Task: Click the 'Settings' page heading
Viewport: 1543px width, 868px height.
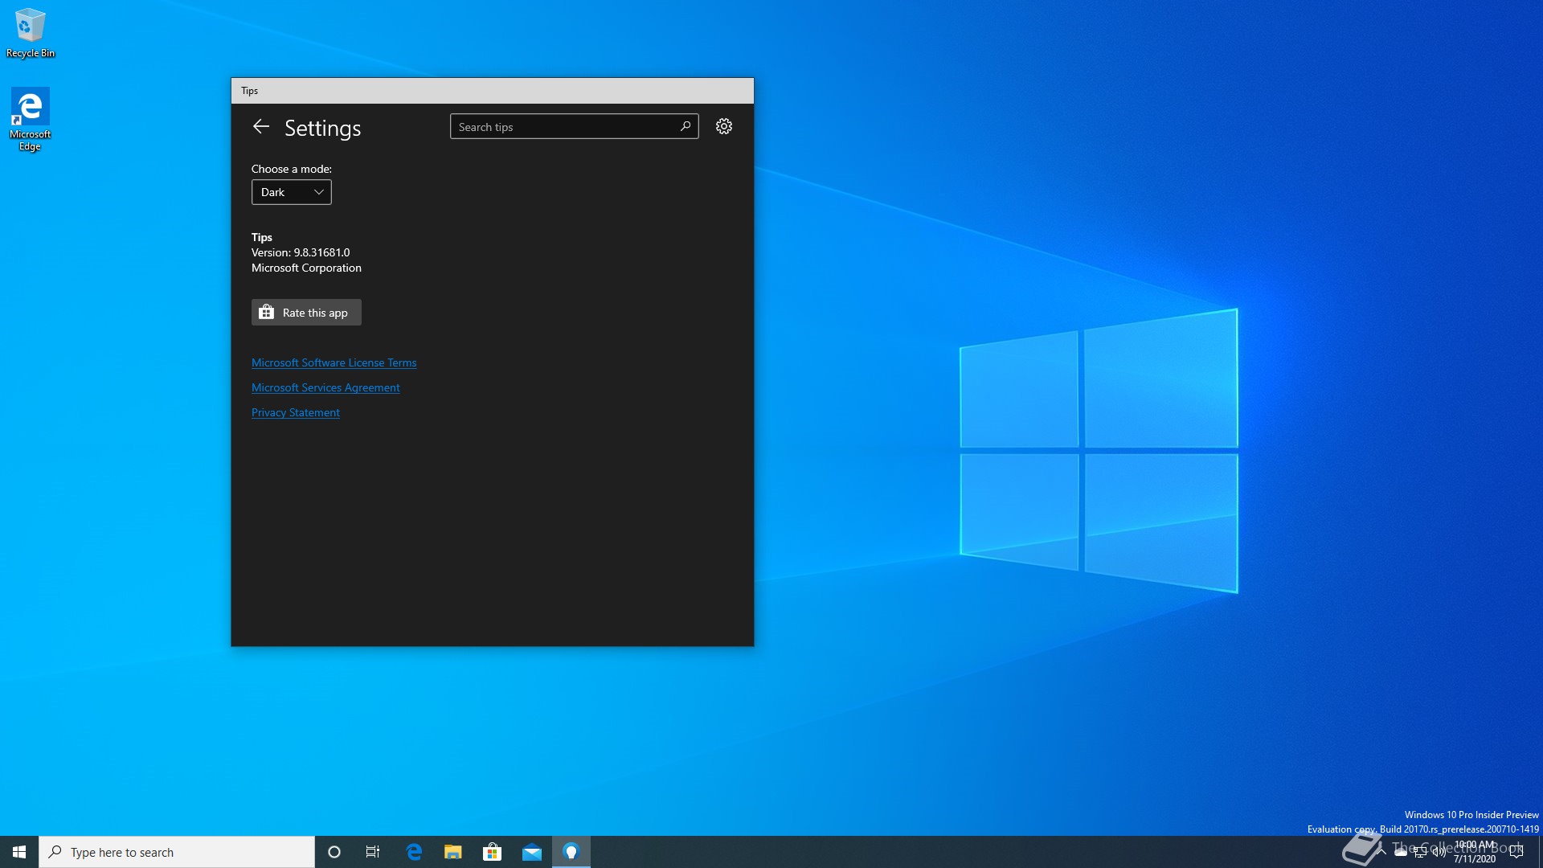Action: coord(322,128)
